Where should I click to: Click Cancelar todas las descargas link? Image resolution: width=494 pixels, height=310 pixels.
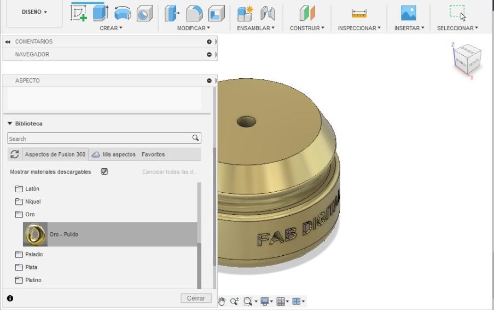(170, 172)
